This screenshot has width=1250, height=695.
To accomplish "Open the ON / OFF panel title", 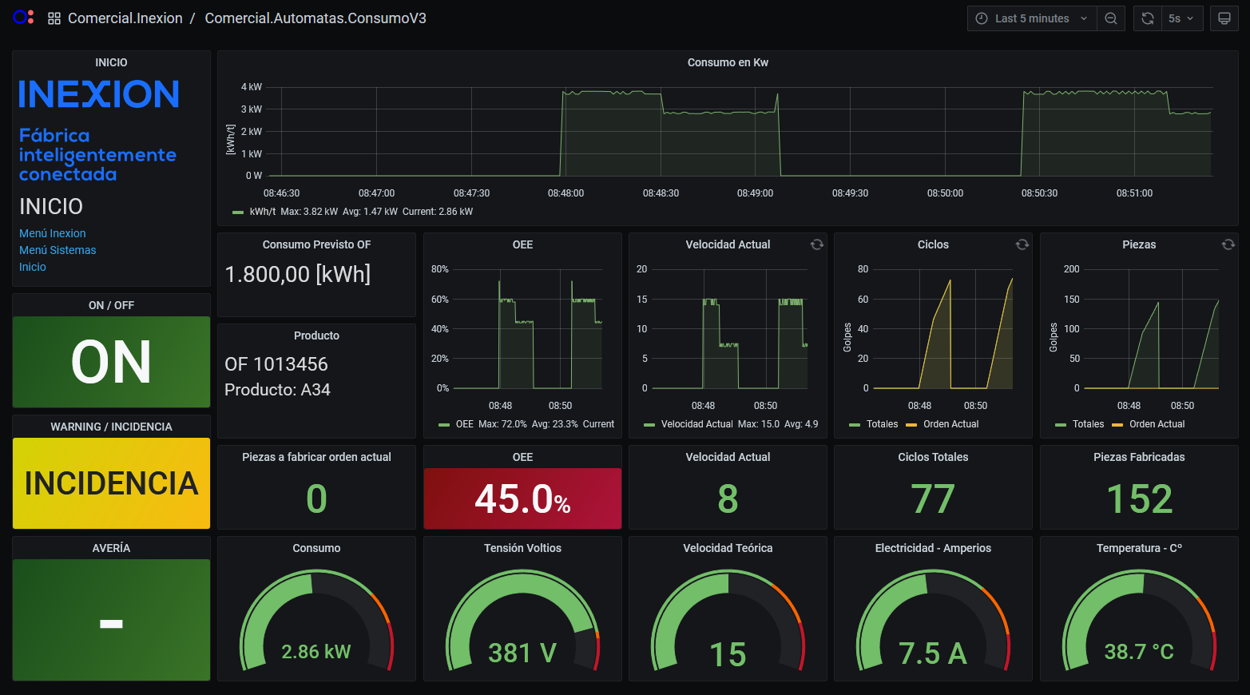I will point(111,305).
